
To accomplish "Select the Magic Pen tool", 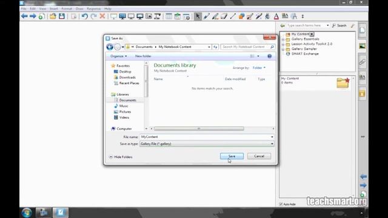I will tap(259, 16).
